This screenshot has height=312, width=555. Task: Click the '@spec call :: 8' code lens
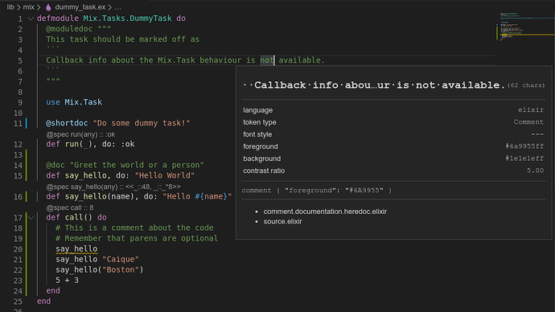pyautogui.click(x=70, y=207)
